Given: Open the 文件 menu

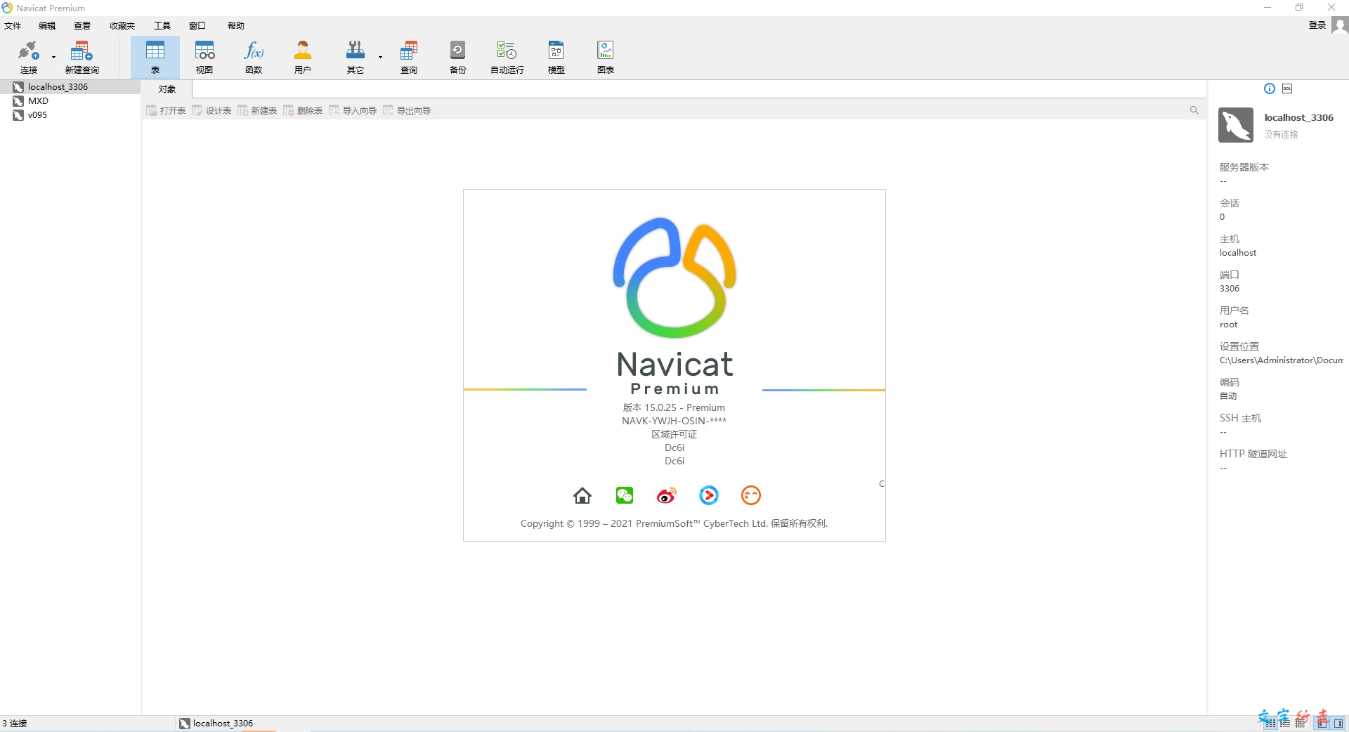Looking at the screenshot, I should [13, 26].
